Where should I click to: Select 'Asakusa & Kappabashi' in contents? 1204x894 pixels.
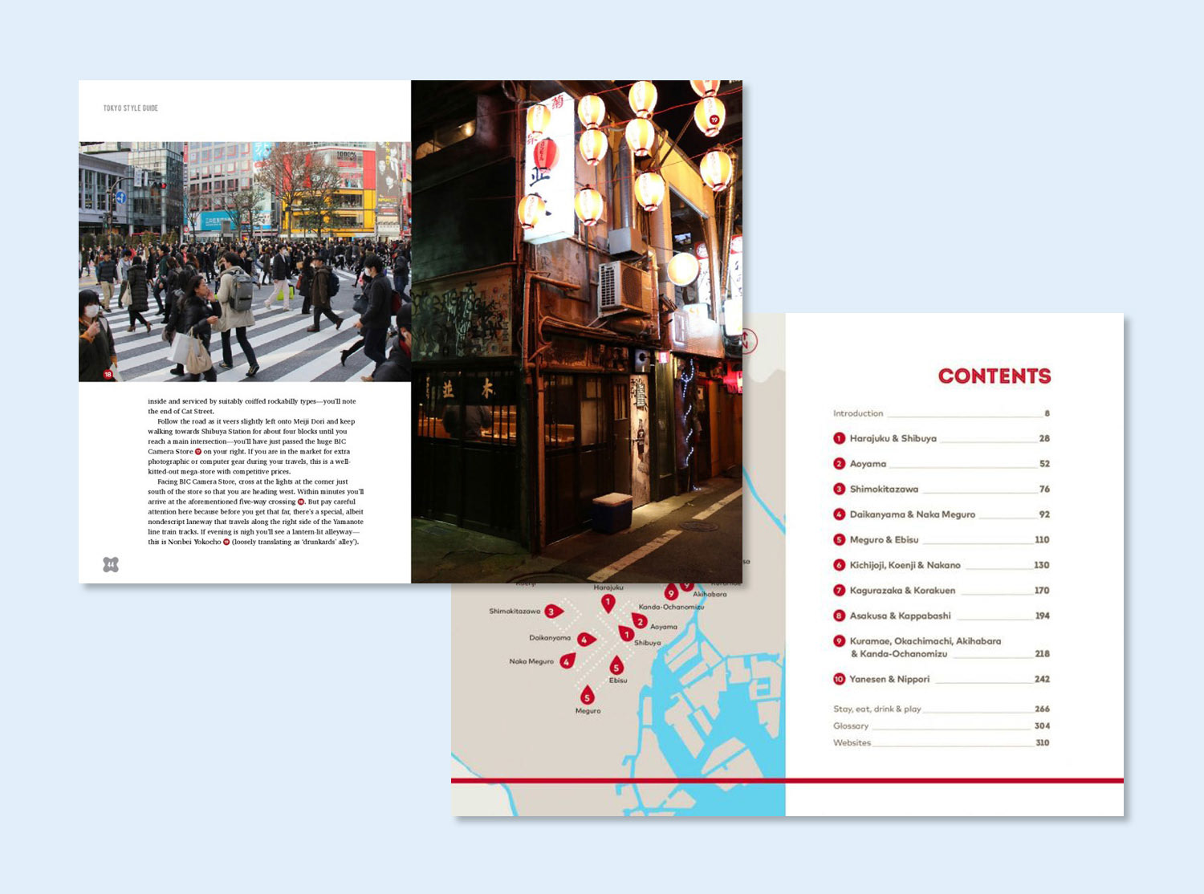[901, 616]
